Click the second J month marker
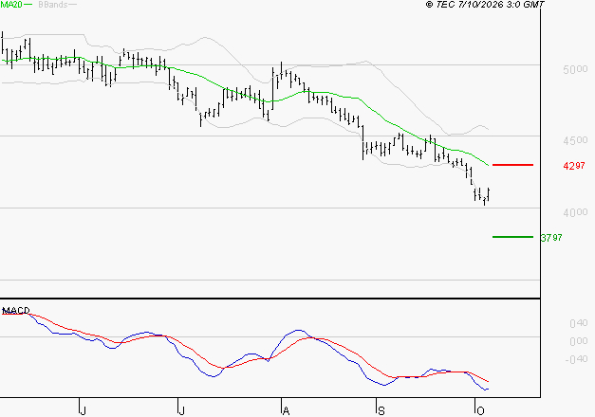The width and height of the screenshot is (595, 417). [x=182, y=411]
